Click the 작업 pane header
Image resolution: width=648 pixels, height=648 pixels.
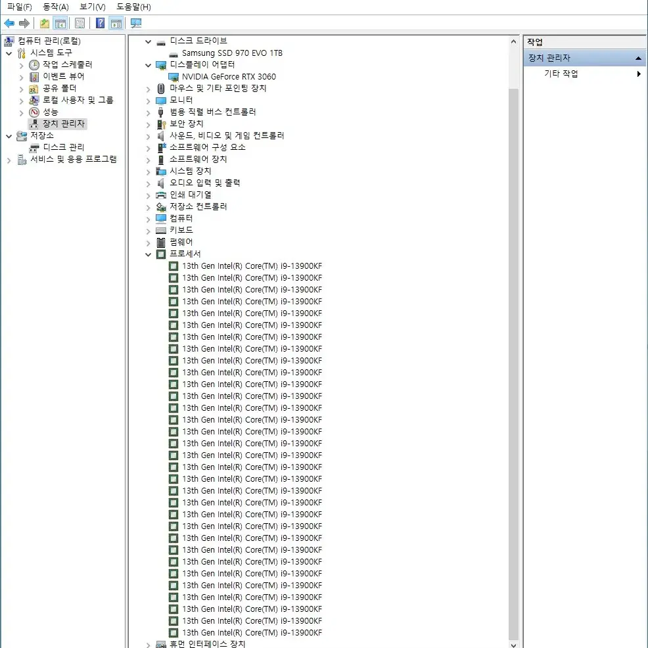point(585,42)
